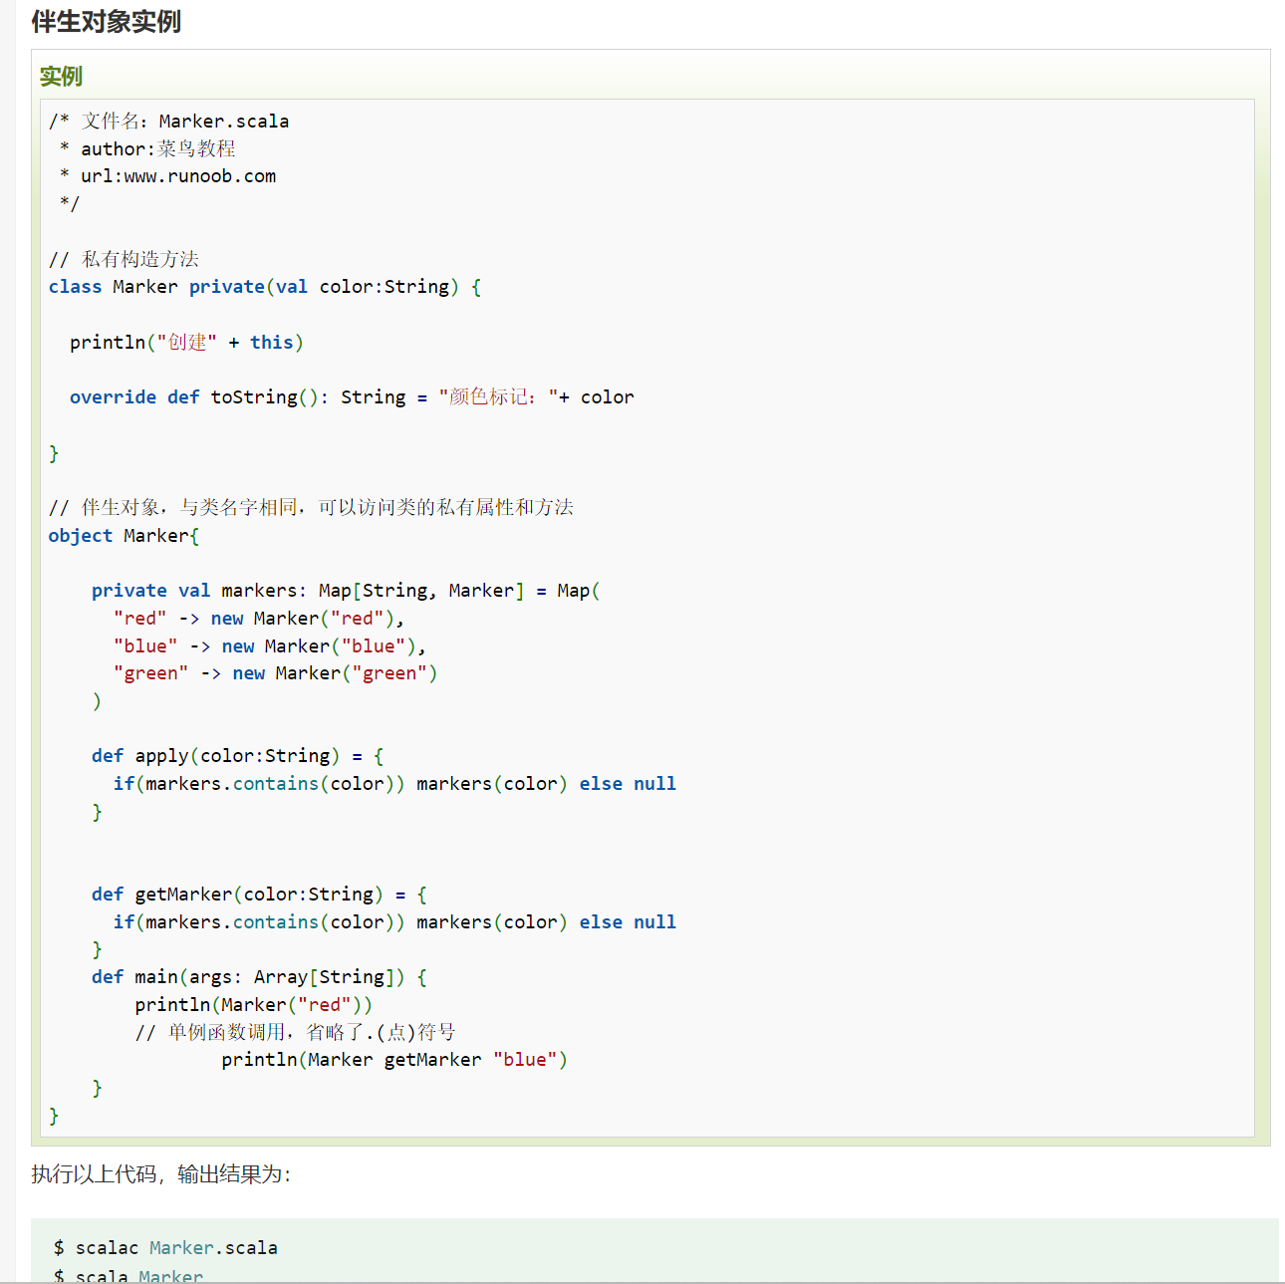Click the override def toString line
Screen dimensions: 1285x1284
coord(352,396)
